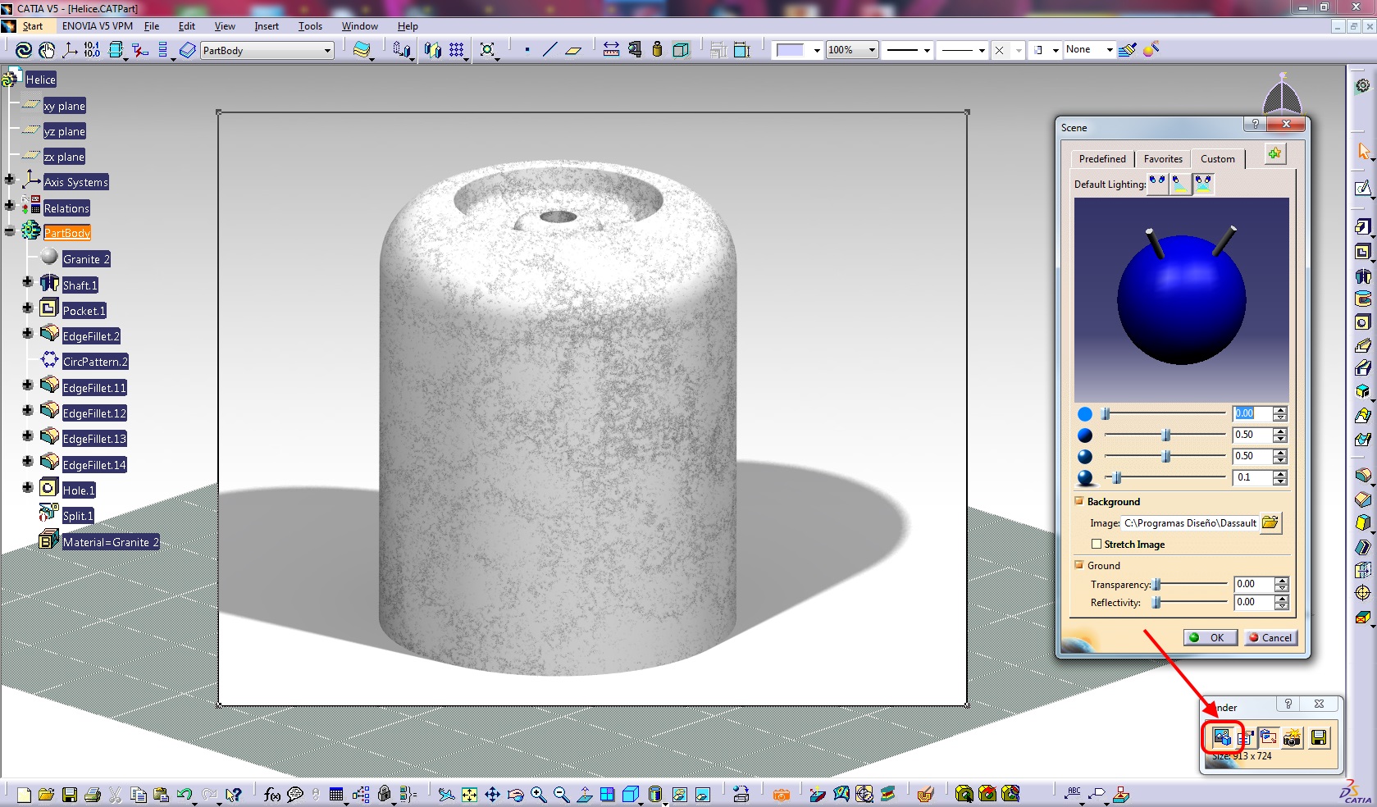Click the What's This help pointer icon

pos(234,794)
